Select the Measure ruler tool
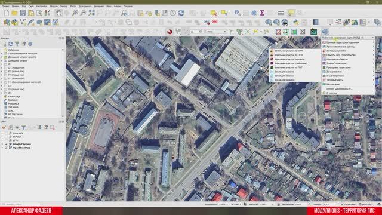The height and width of the screenshot is (215, 382). point(281,13)
